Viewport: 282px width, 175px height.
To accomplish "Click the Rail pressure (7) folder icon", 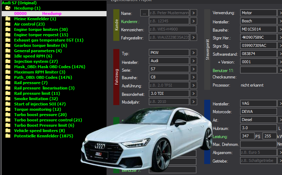I will tap(8, 83).
